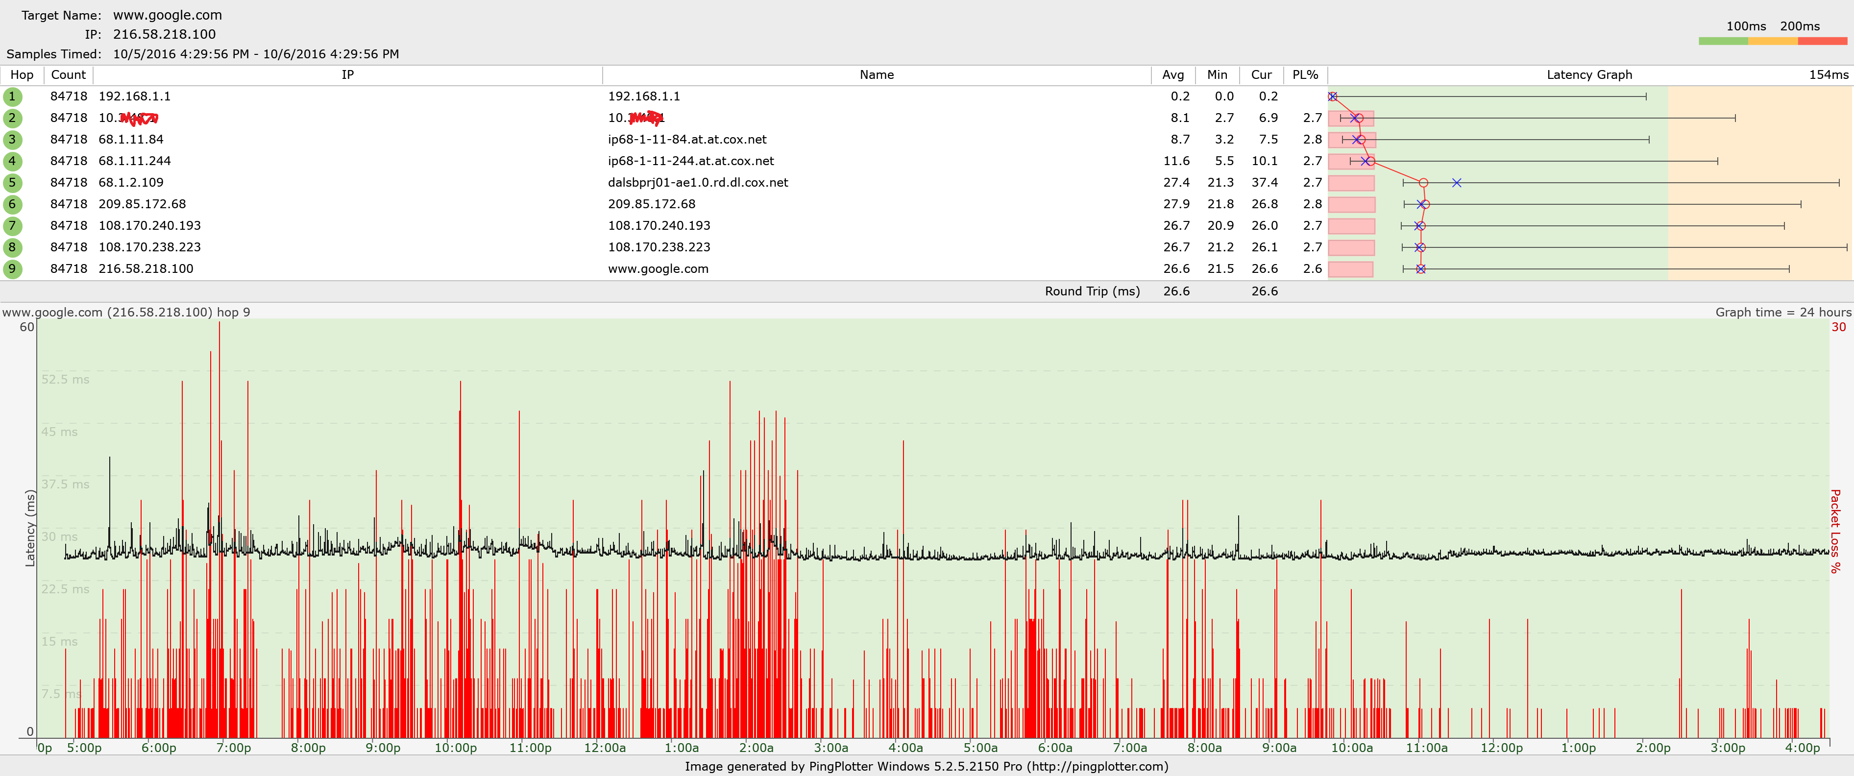Click the green hop 4 circle icon

12,161
